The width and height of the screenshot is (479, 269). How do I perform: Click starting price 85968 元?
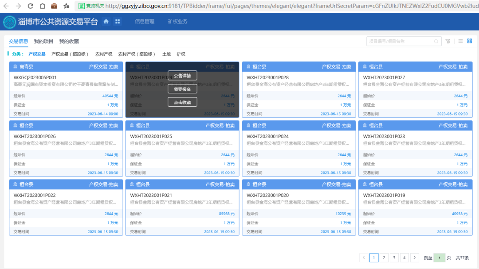pyautogui.click(x=227, y=214)
